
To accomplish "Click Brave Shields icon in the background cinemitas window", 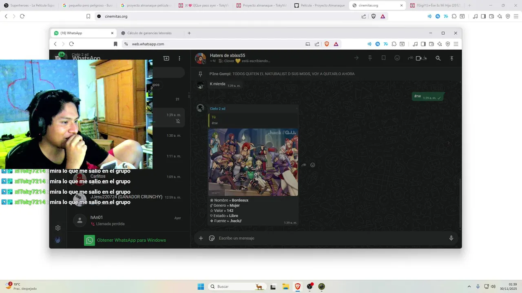I will 374,16.
